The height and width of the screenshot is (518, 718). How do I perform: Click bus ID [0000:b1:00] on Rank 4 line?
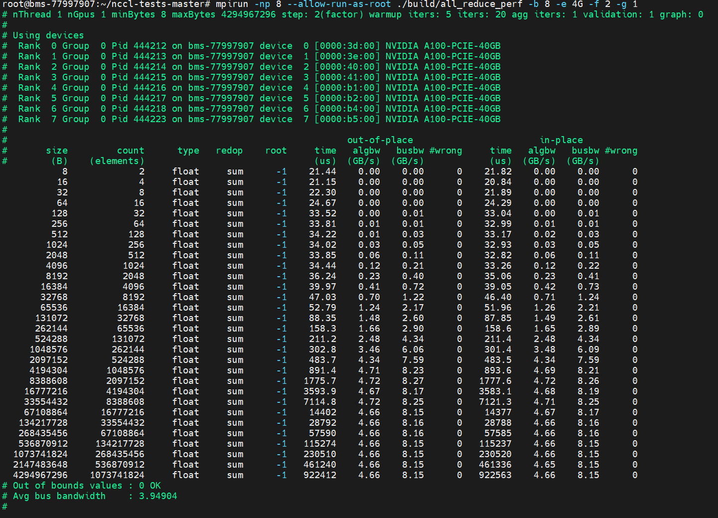click(347, 88)
